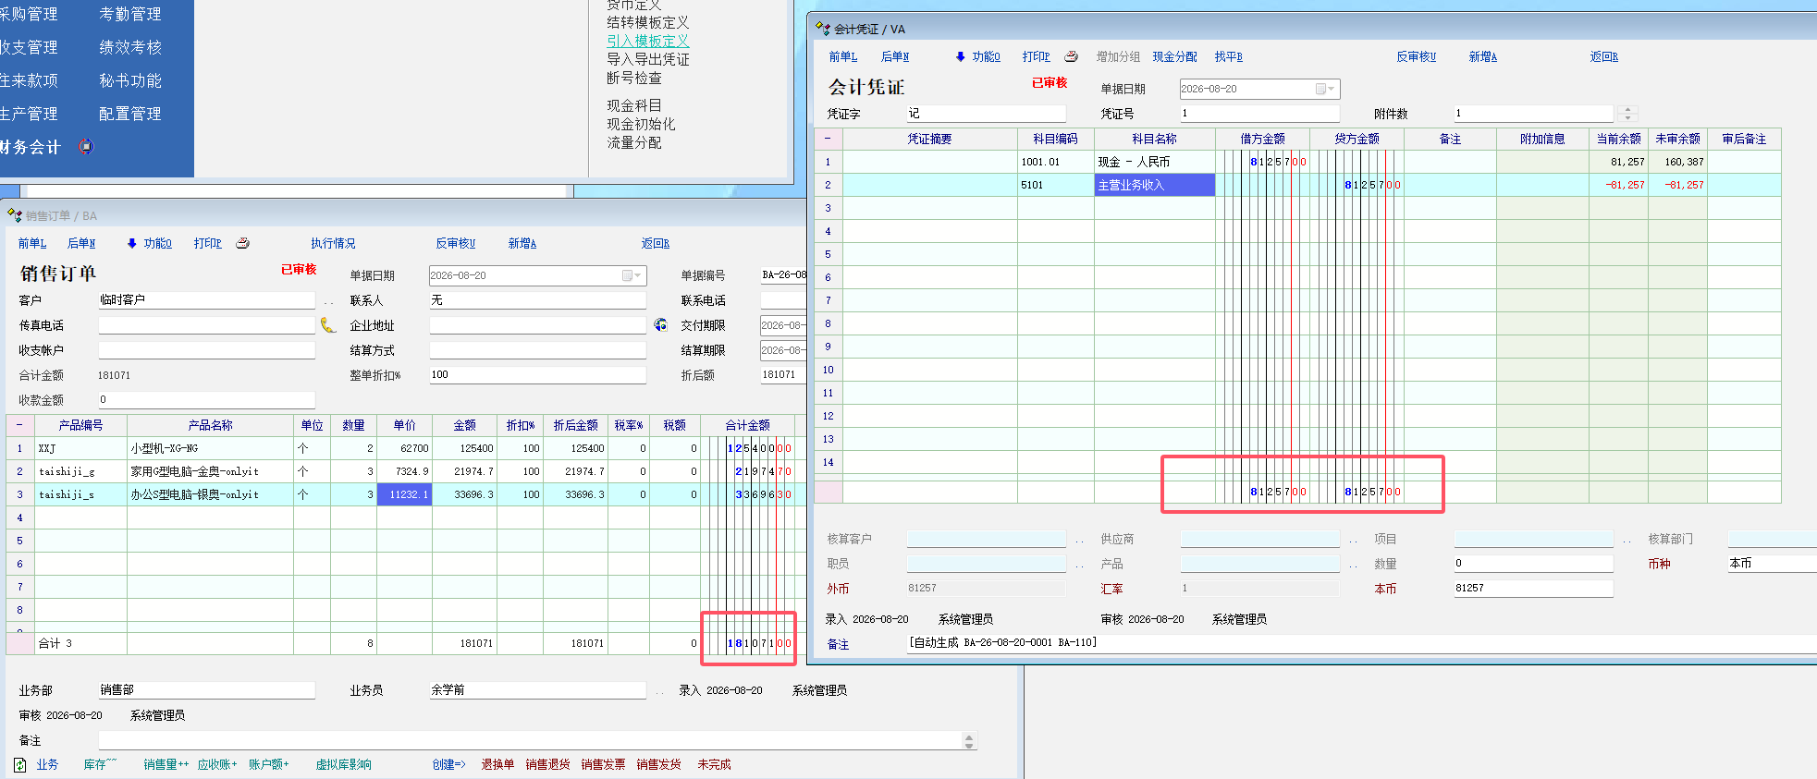Screen dimensions: 1817x779
Task: Click 反审核U in the sales order toolbar
Action: [x=456, y=243]
